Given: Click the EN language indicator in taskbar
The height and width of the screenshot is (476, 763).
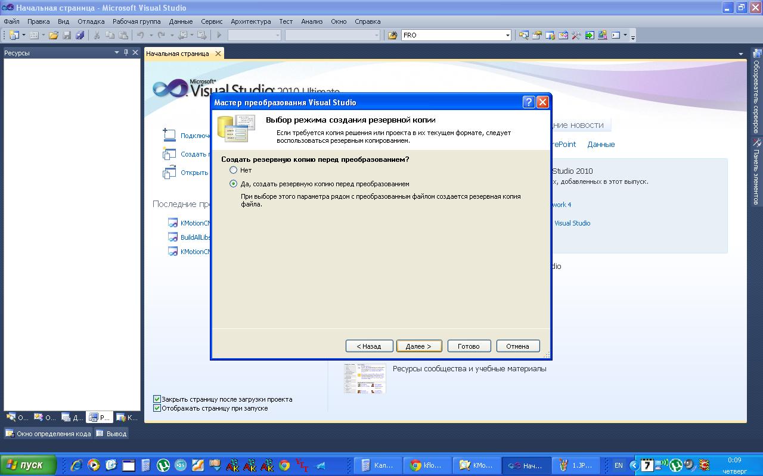Looking at the screenshot, I should point(619,466).
